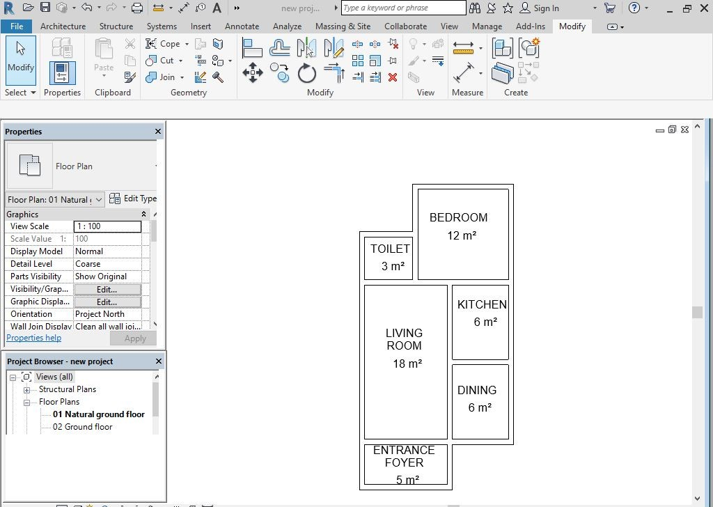This screenshot has width=713, height=507.
Task: Select the Copy tool in Modify panel
Action: (x=279, y=72)
